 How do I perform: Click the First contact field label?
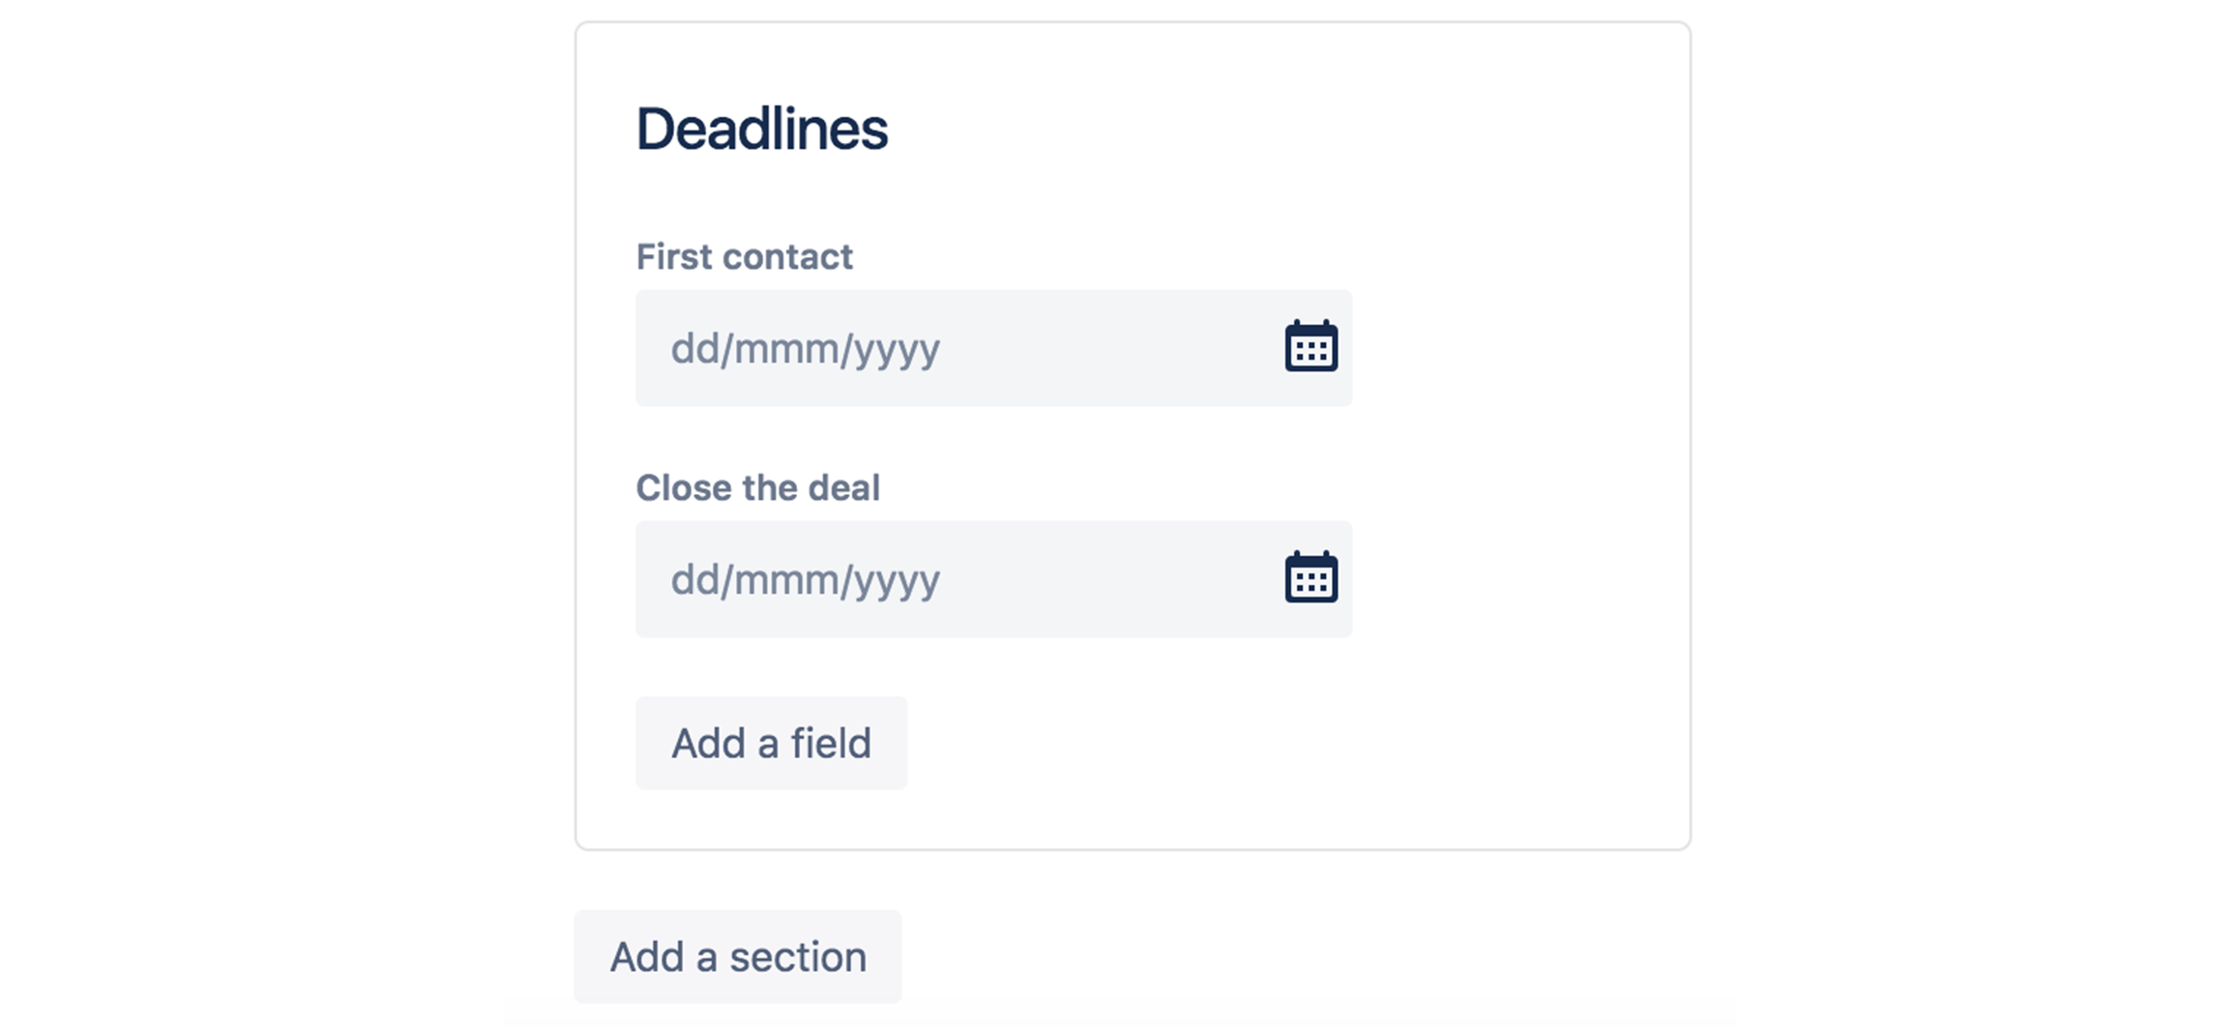click(x=744, y=256)
